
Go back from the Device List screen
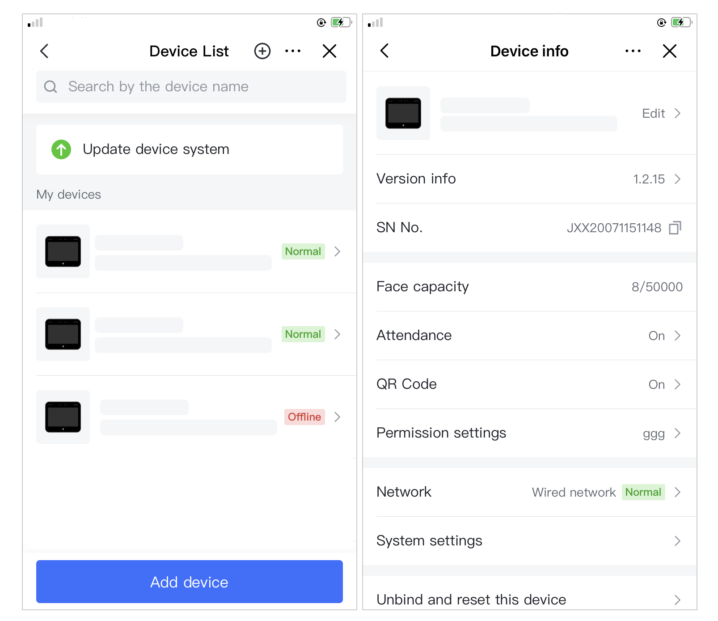44,51
